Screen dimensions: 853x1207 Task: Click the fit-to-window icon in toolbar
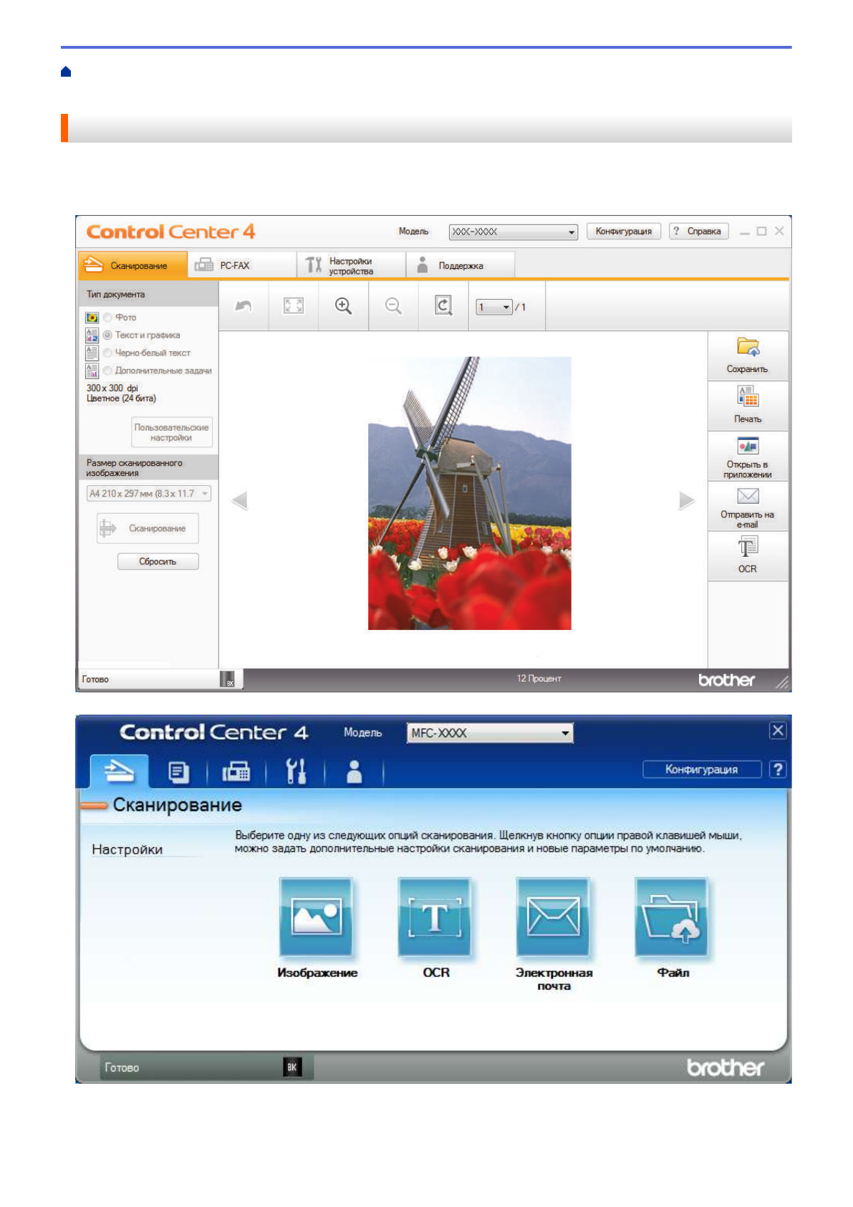click(294, 306)
